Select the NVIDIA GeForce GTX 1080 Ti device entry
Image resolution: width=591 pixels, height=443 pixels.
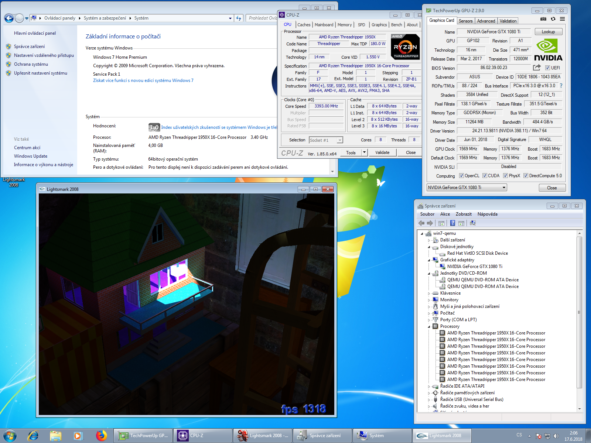tap(474, 267)
